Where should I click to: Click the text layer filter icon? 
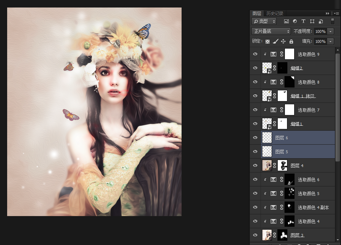pos(303,21)
